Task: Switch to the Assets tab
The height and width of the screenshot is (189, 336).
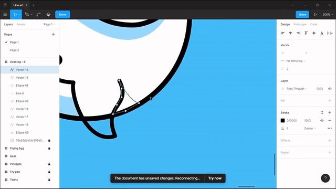Action: [21, 24]
